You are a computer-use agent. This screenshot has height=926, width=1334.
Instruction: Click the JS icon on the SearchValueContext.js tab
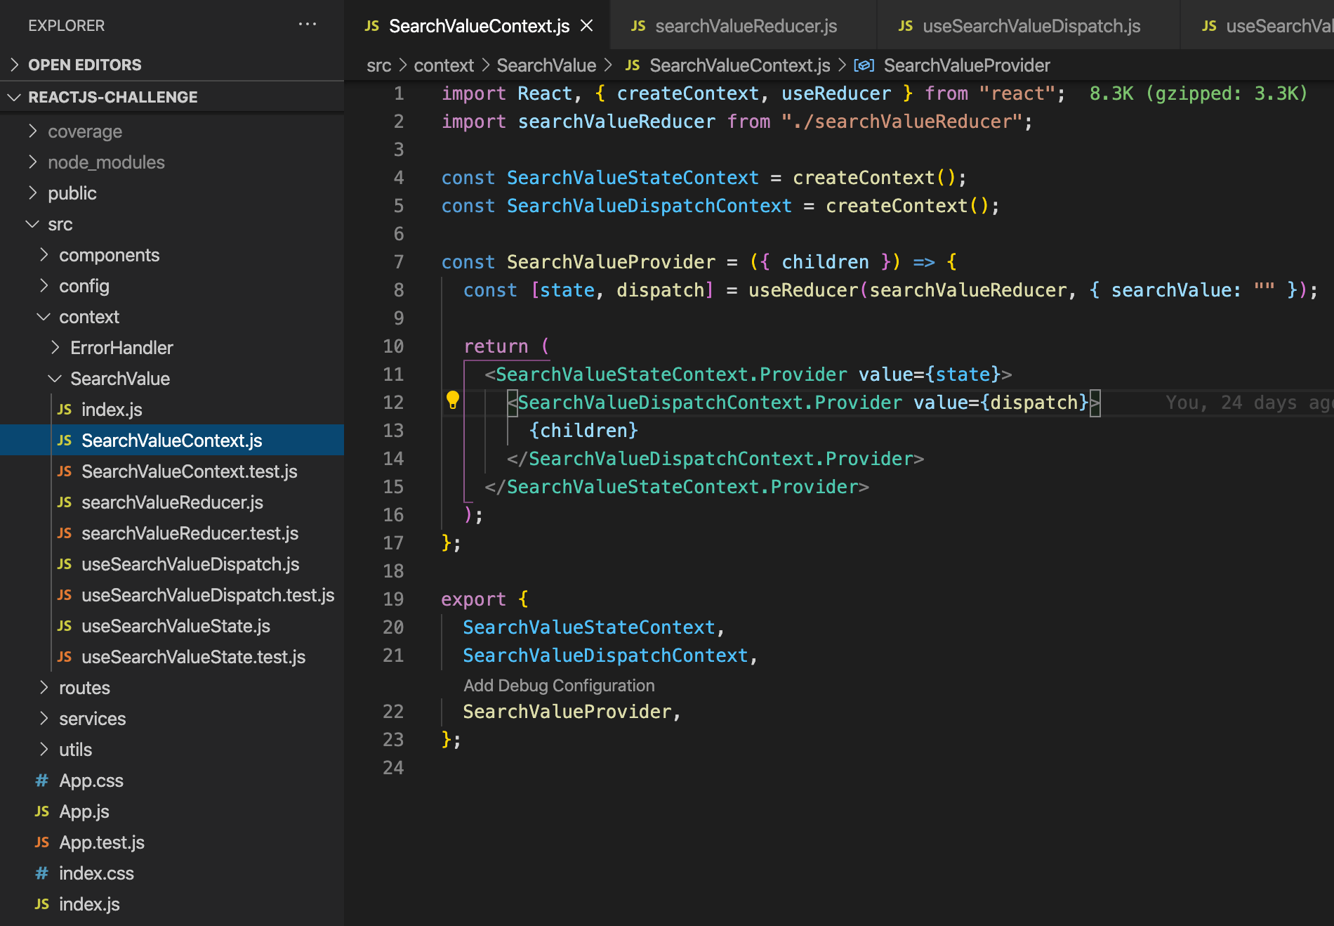click(371, 25)
